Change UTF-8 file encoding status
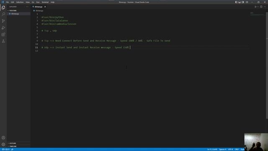 [x=230, y=149]
